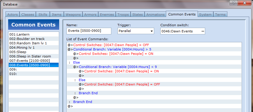Go to the System tab

205,15
